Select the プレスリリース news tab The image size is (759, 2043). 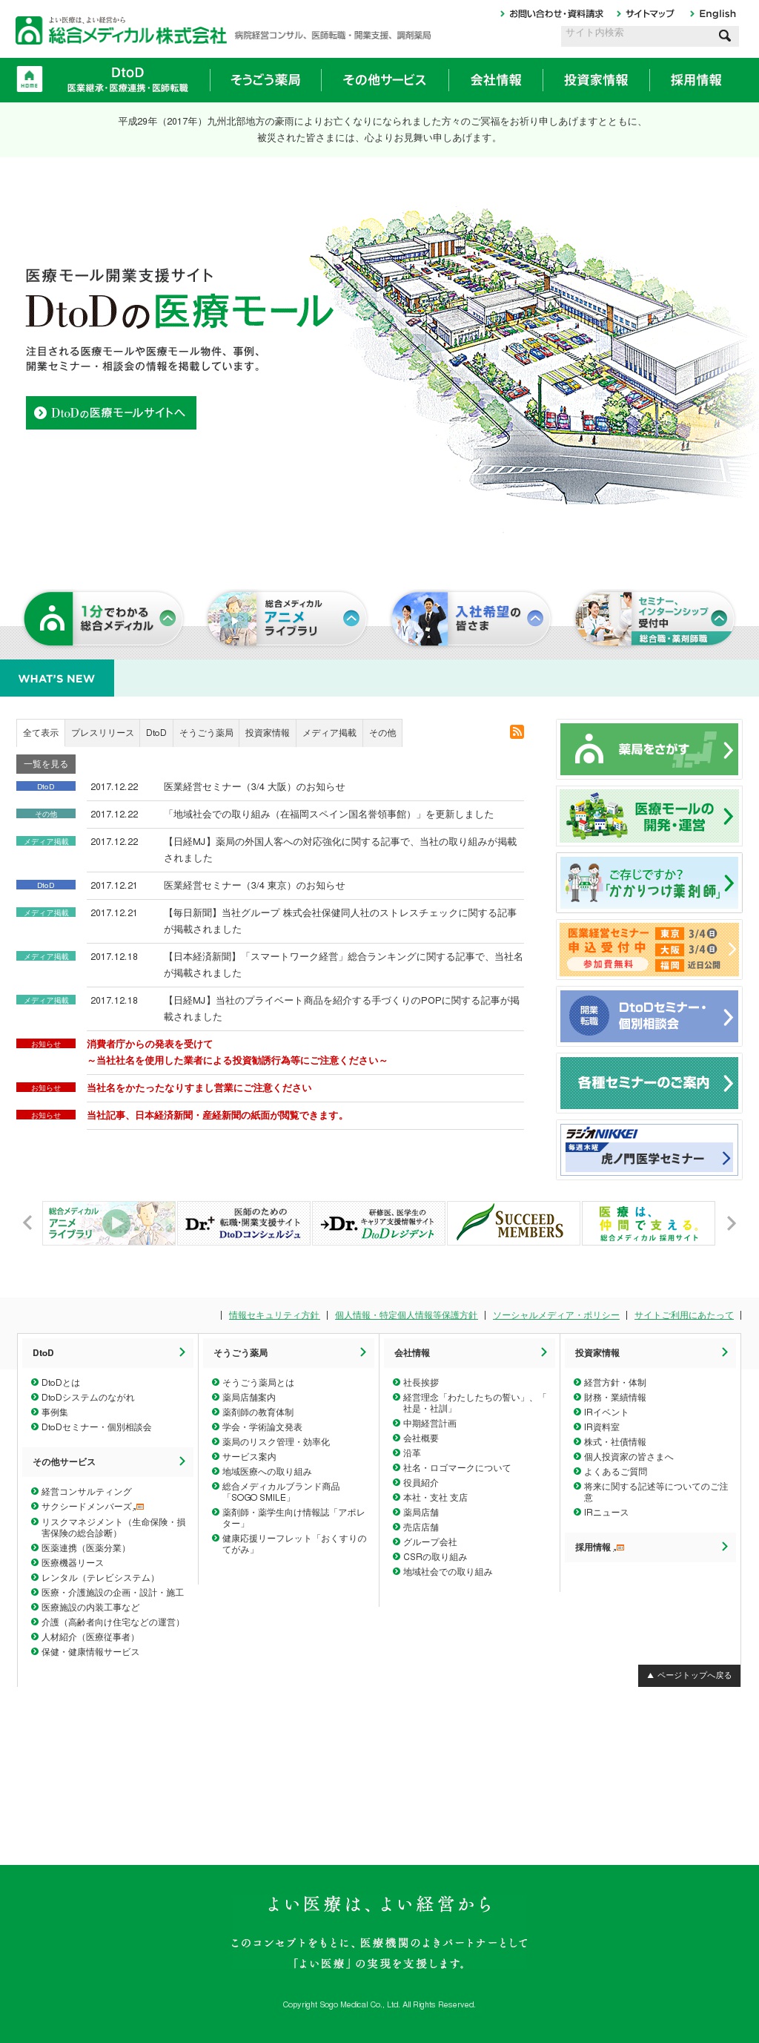(102, 734)
